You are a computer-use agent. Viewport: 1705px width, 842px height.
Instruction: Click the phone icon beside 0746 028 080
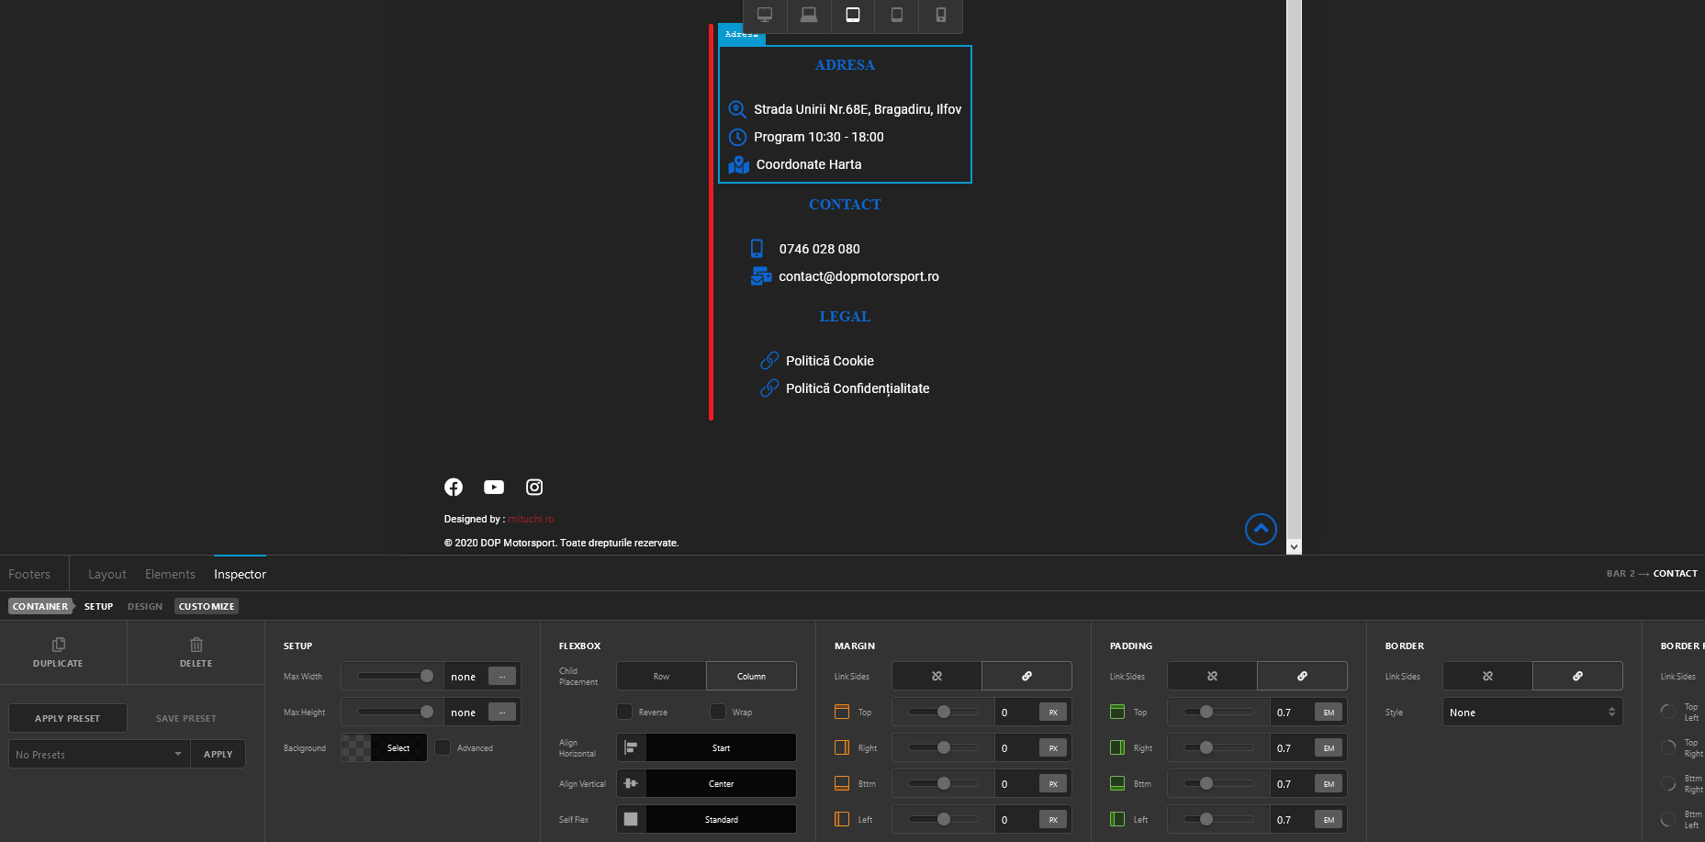click(757, 249)
